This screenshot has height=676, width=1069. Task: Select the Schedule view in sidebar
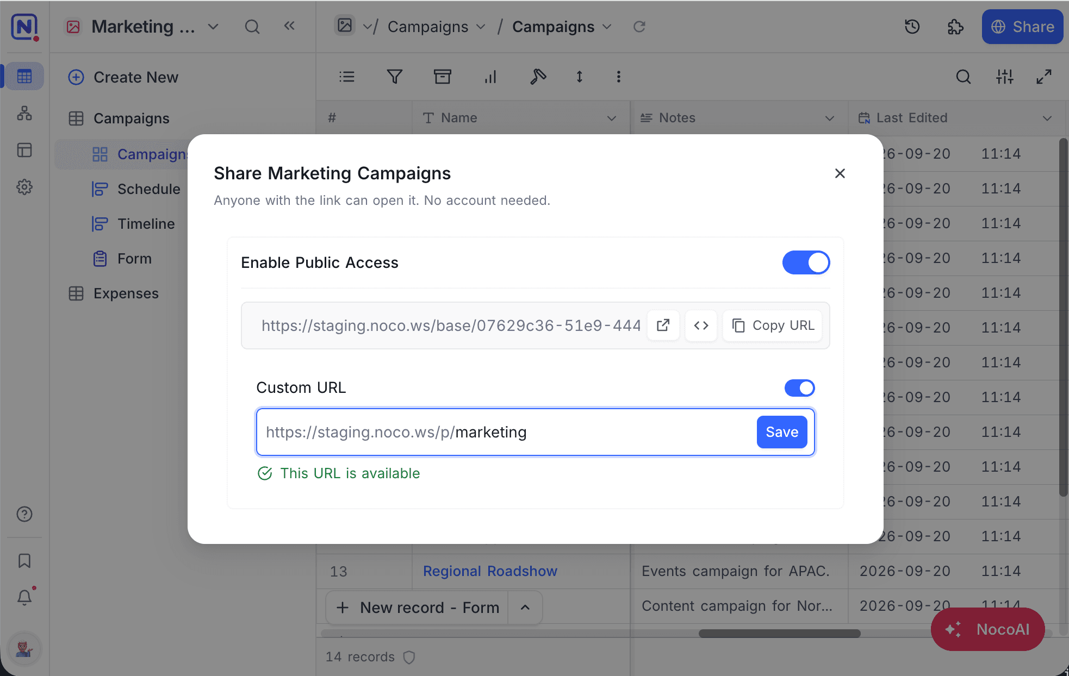(x=149, y=189)
